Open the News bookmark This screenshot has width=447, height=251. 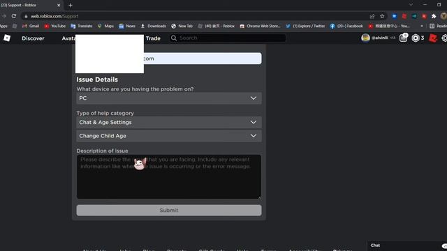point(127,26)
